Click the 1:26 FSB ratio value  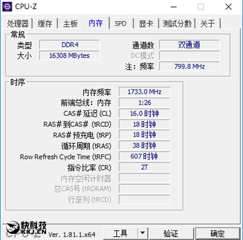point(145,103)
